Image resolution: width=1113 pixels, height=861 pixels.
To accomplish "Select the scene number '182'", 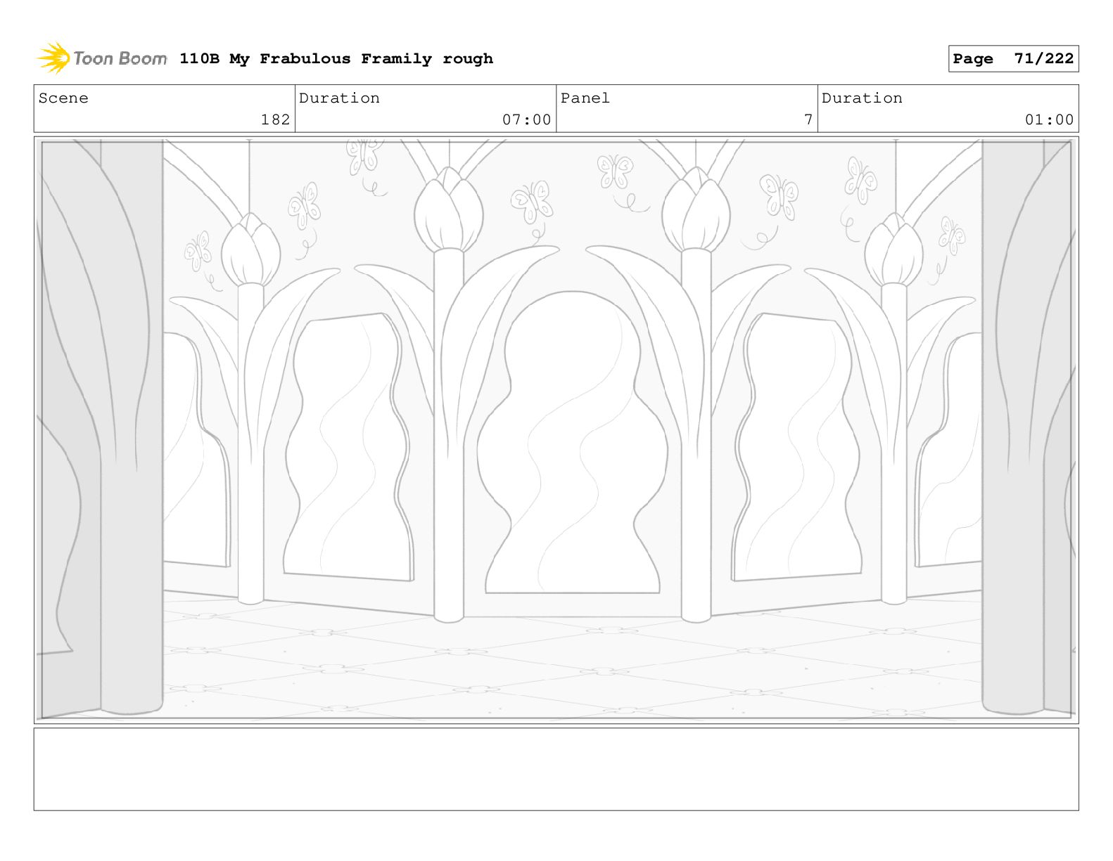I will (275, 120).
